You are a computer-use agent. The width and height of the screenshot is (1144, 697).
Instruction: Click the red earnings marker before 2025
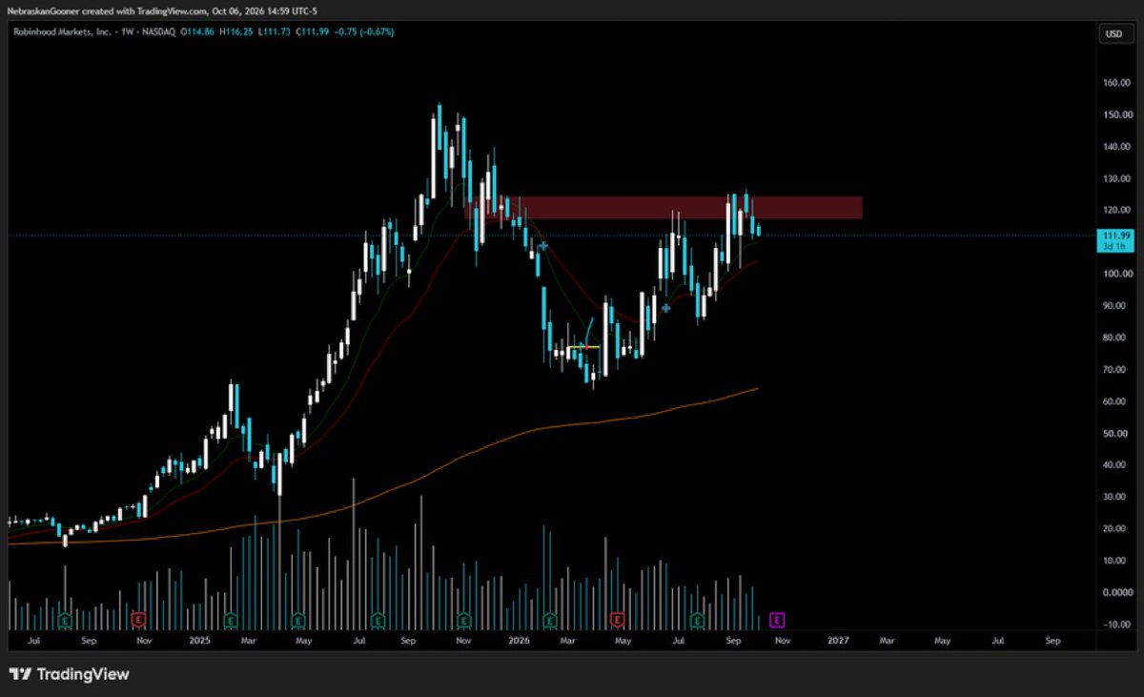click(138, 620)
